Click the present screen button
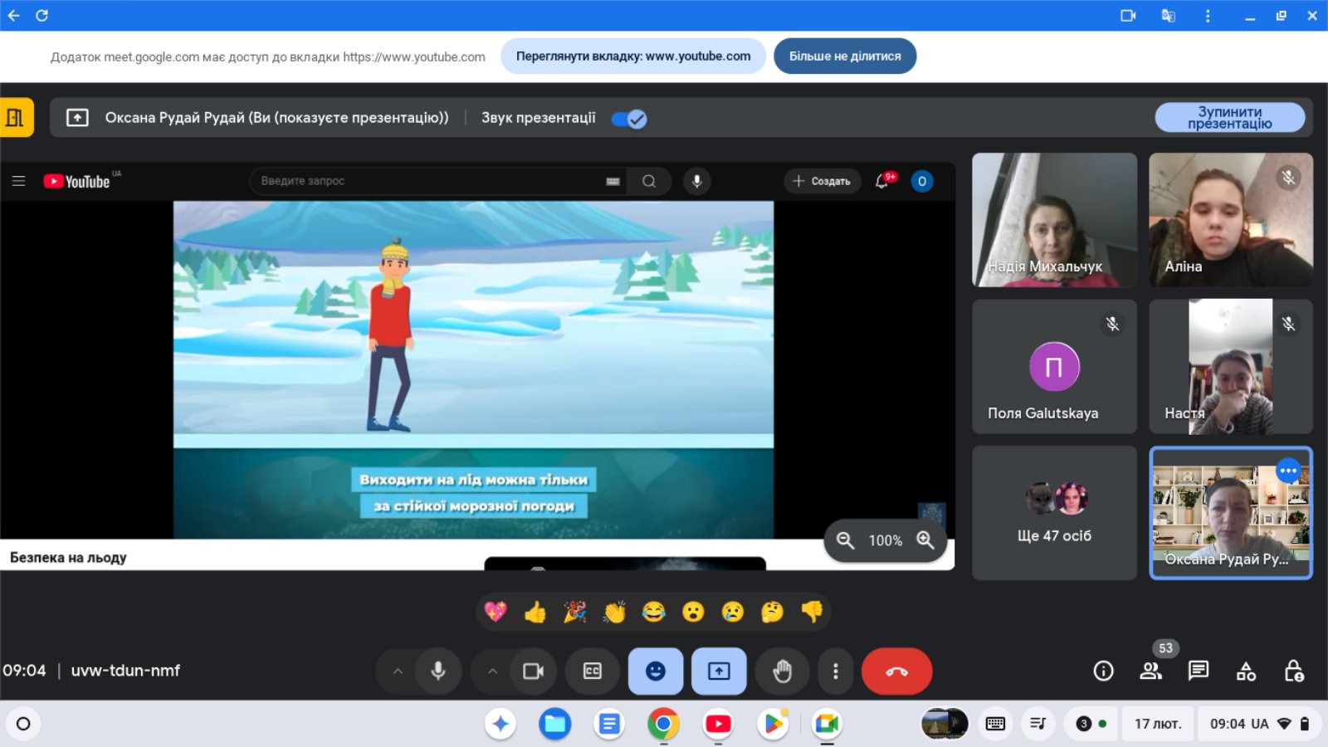This screenshot has height=747, width=1328. pos(719,671)
